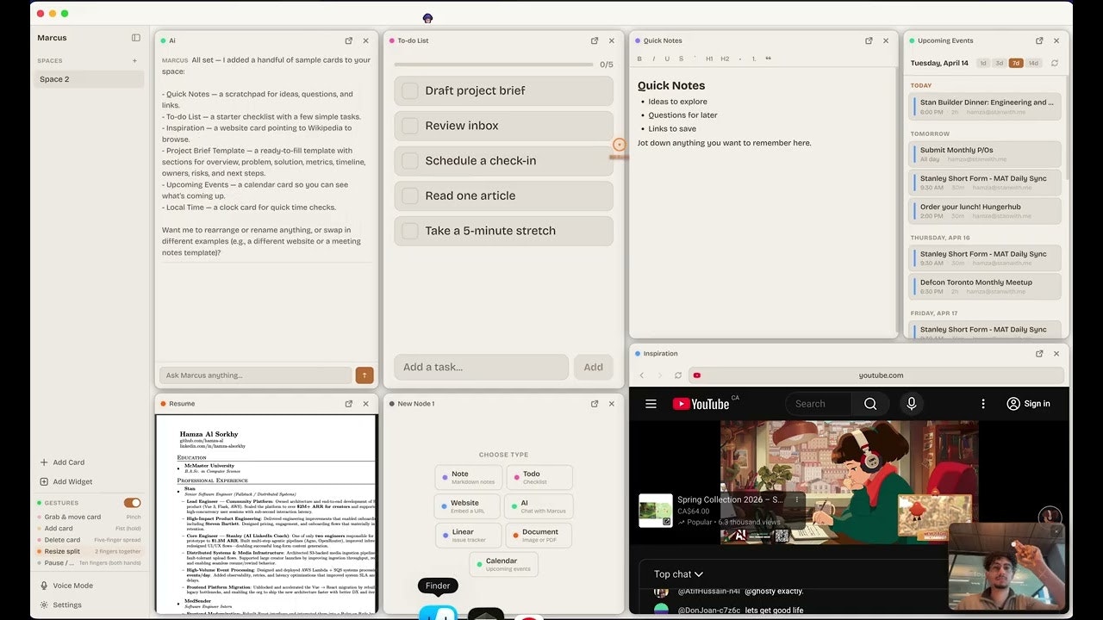Click the Ask Marcus anything input field
The width and height of the screenshot is (1103, 620).
point(255,375)
